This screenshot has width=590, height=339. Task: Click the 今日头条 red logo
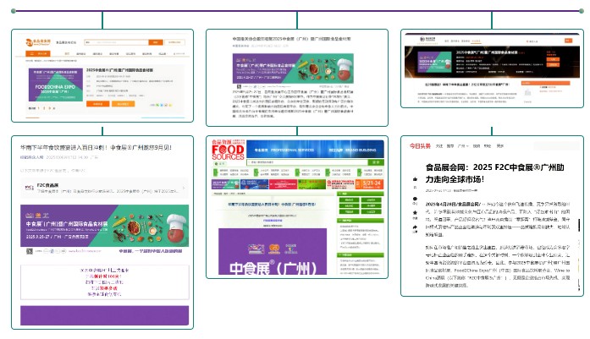[x=420, y=145]
